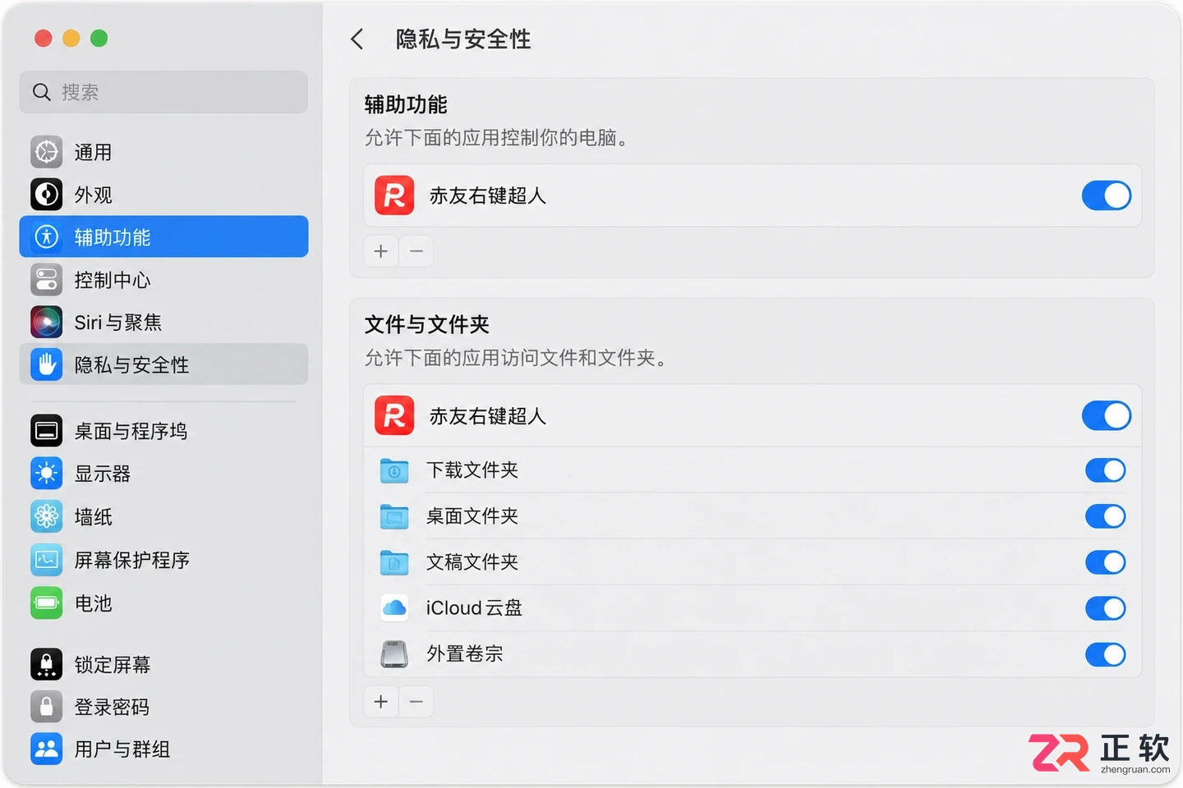The image size is (1183, 788).
Task: Turn off the 文稿文件夹 switch
Action: [x=1106, y=562]
